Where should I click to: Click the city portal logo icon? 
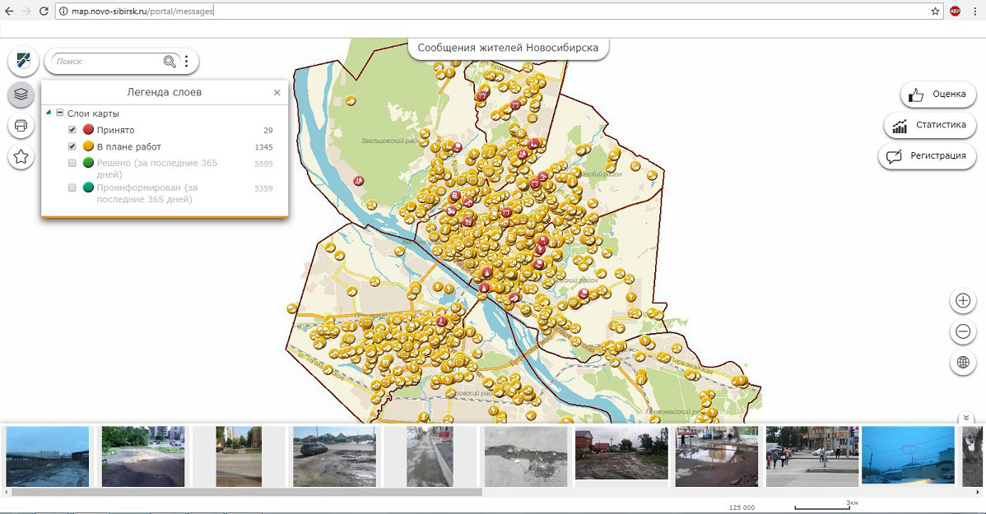pyautogui.click(x=21, y=61)
